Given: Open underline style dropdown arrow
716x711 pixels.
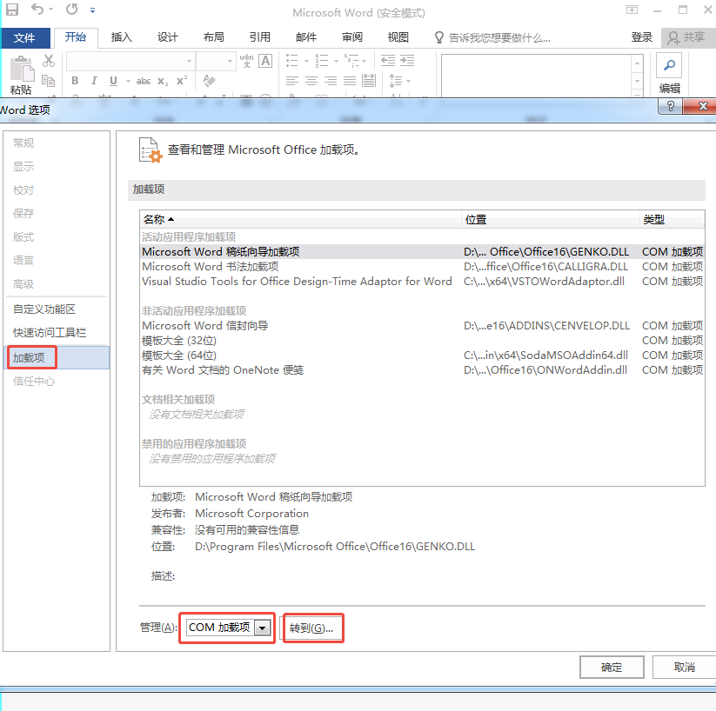Looking at the screenshot, I should (x=128, y=81).
